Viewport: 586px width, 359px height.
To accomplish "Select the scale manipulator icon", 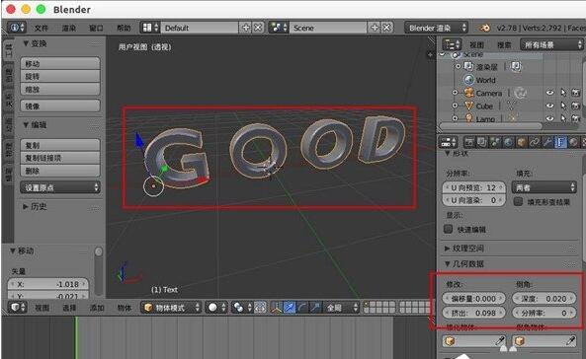I will click(315, 308).
